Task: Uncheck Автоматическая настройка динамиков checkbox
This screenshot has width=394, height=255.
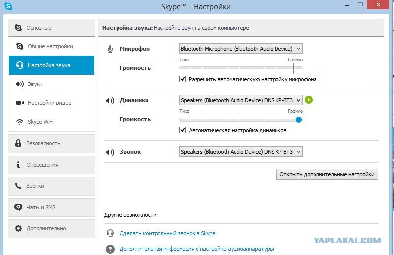Action: pyautogui.click(x=183, y=130)
